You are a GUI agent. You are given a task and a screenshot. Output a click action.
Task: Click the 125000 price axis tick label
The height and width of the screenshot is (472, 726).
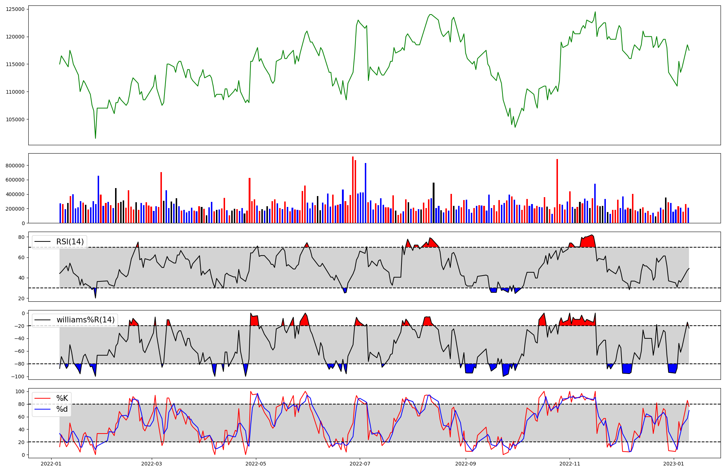15,9
